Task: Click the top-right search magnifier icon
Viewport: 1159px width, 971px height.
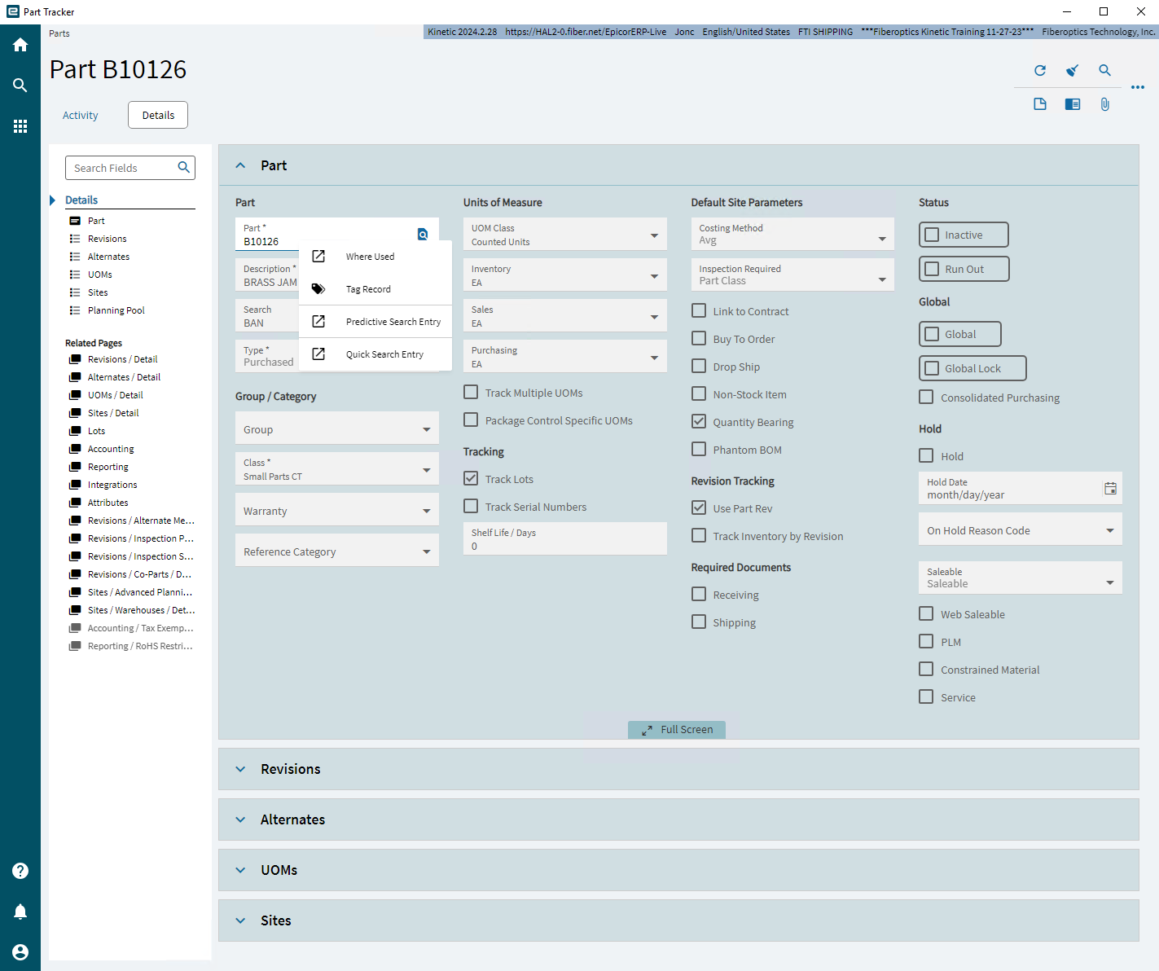Action: [x=1105, y=71]
